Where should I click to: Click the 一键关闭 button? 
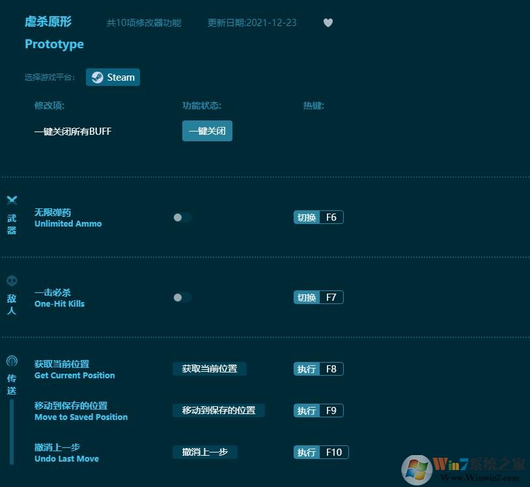(x=207, y=131)
